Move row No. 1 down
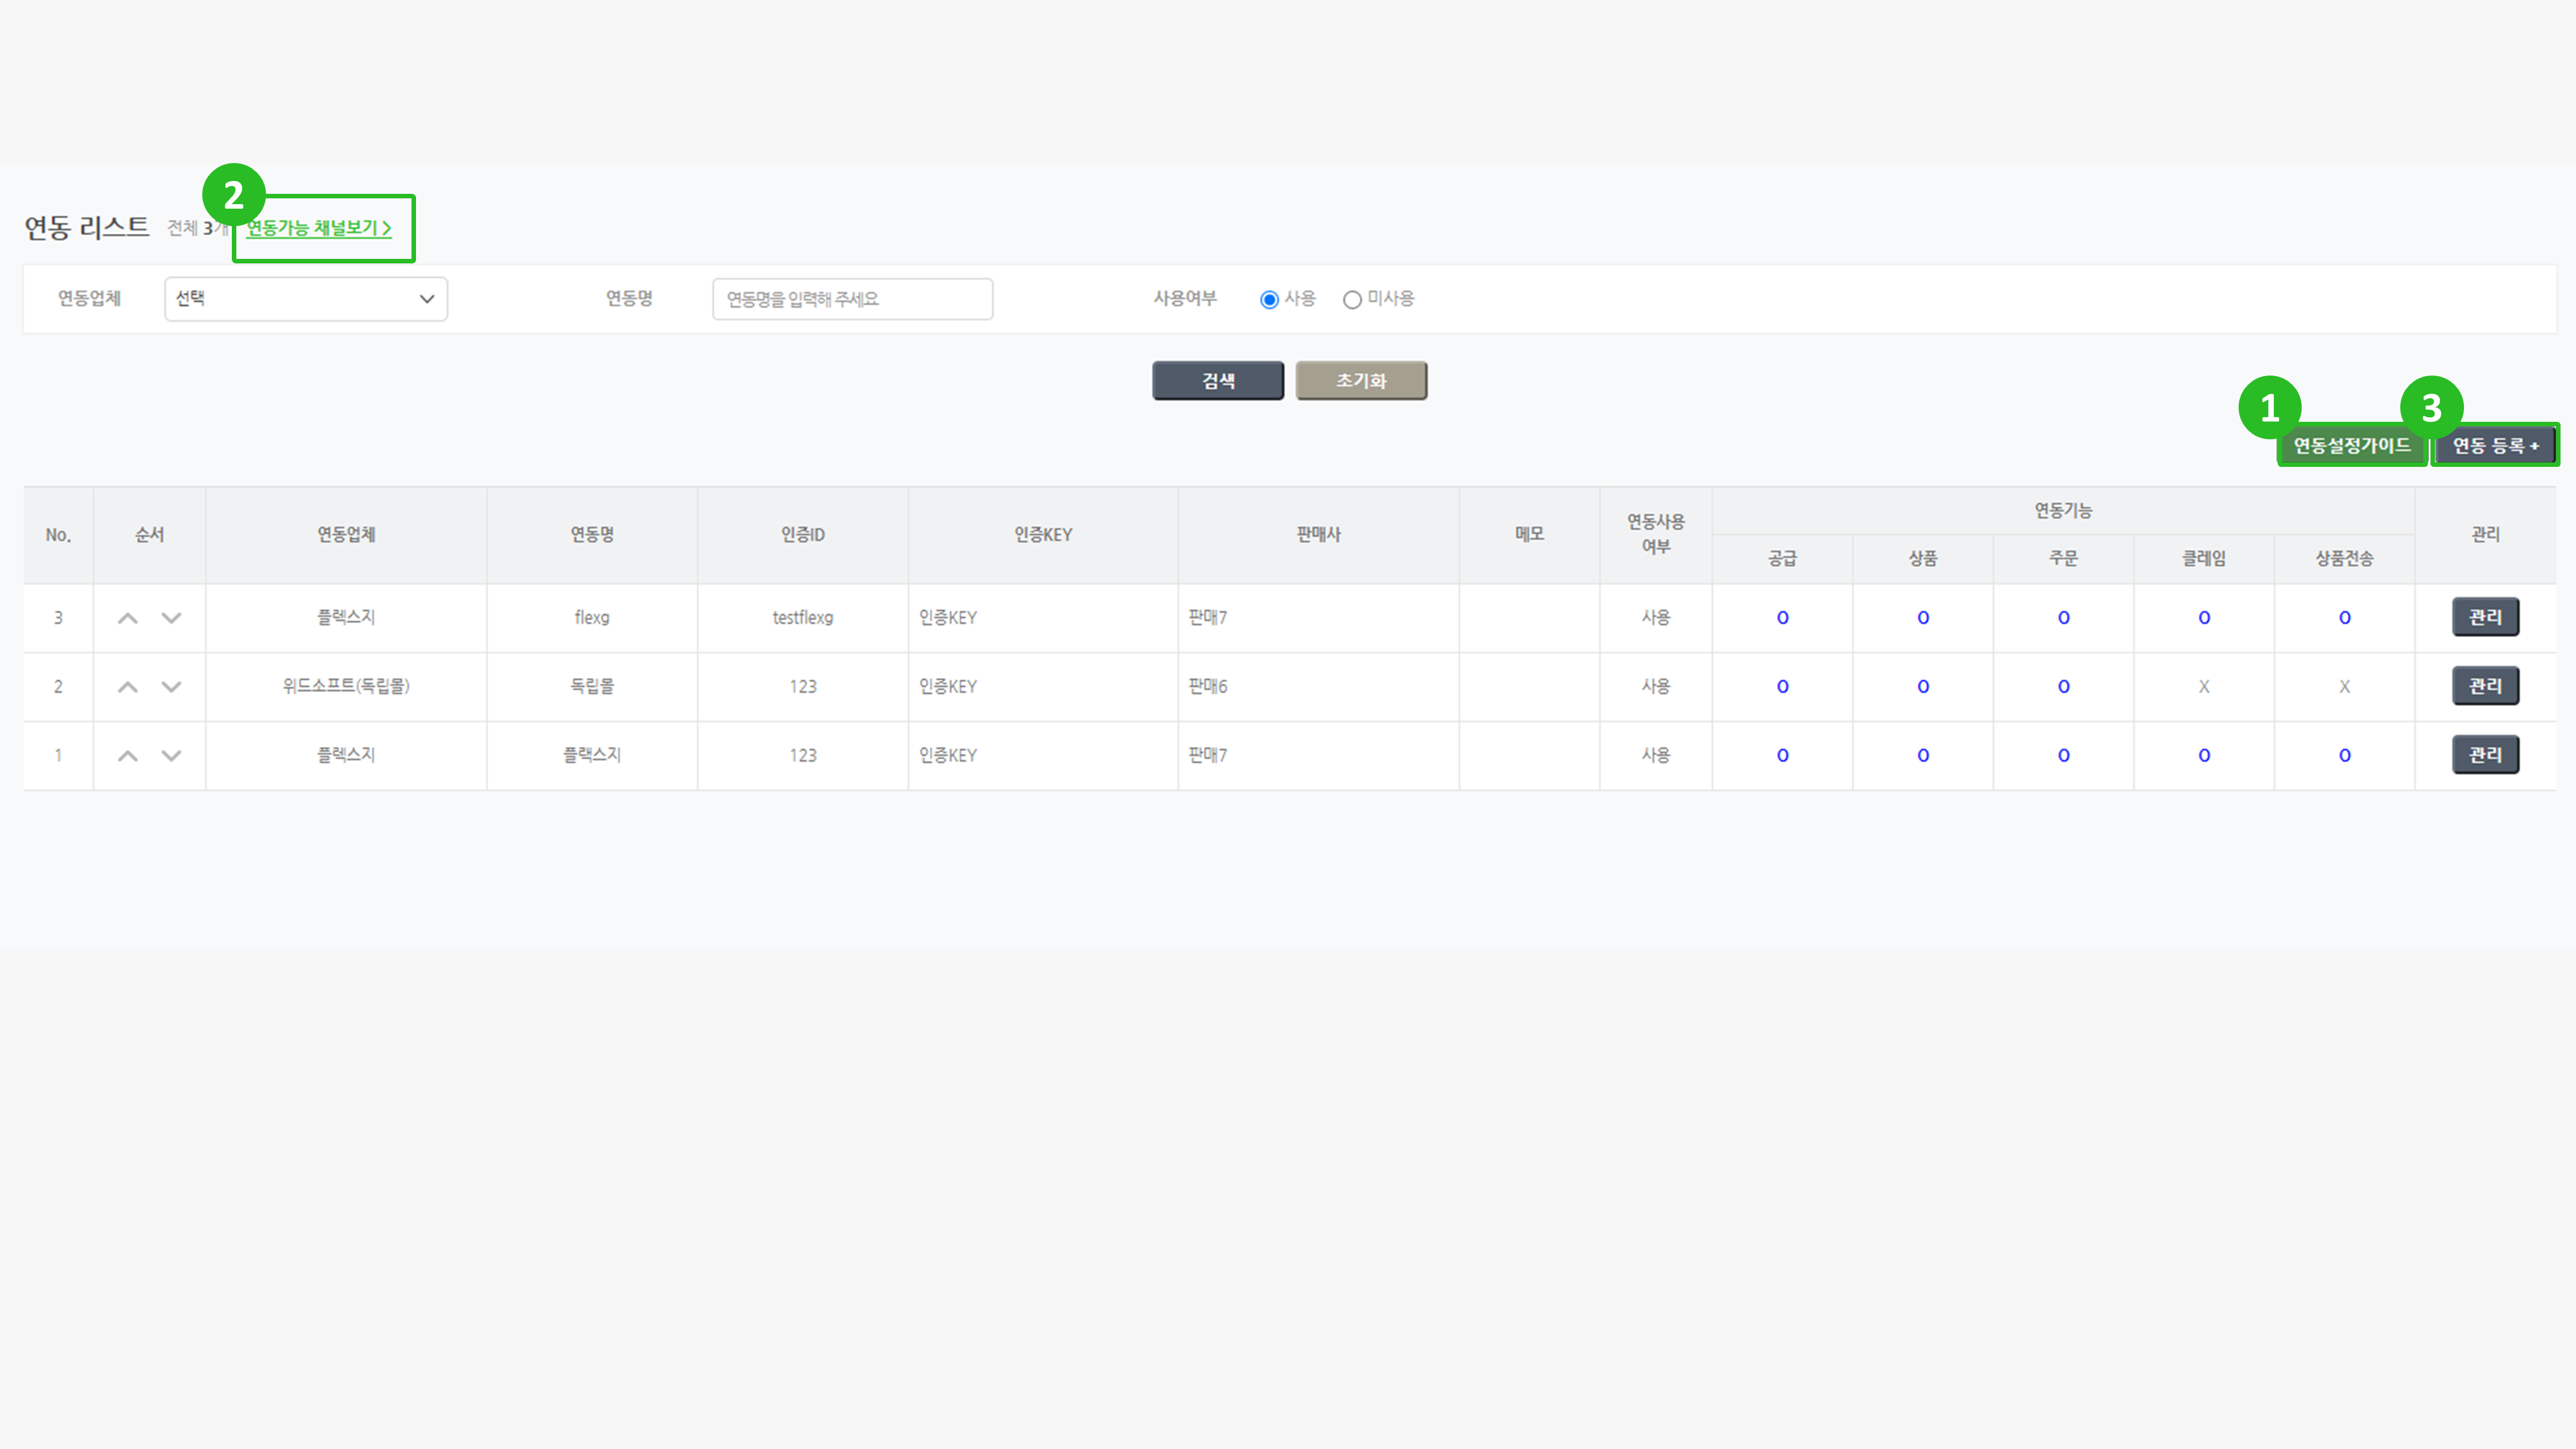The width and height of the screenshot is (2576, 1449). click(171, 756)
